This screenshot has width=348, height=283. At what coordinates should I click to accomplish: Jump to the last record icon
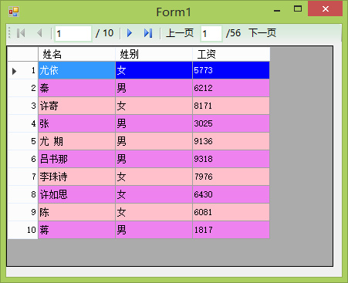(x=148, y=33)
